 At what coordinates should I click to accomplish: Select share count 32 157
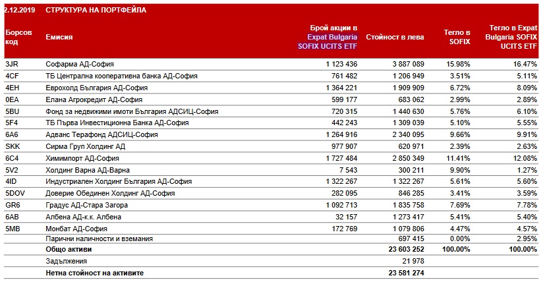point(347,217)
